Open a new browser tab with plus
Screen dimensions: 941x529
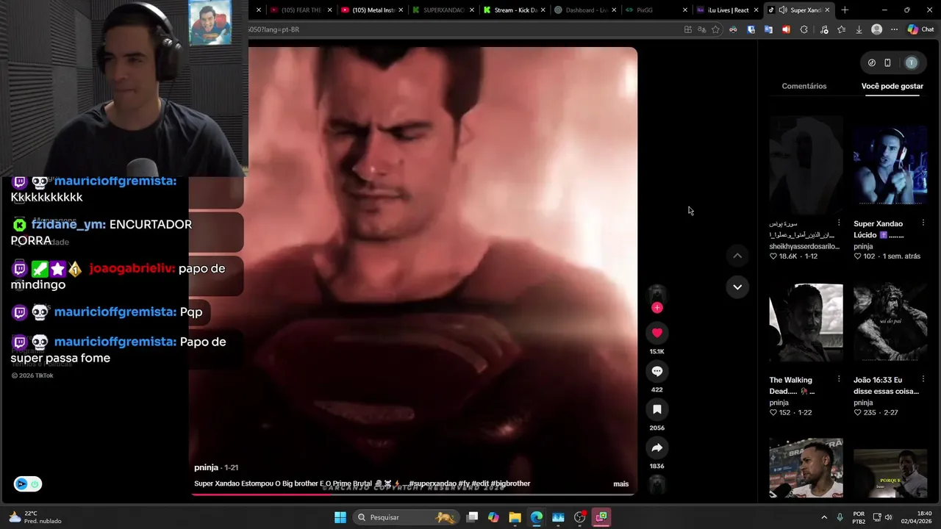click(x=845, y=10)
